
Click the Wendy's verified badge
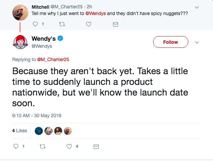coord(61,39)
